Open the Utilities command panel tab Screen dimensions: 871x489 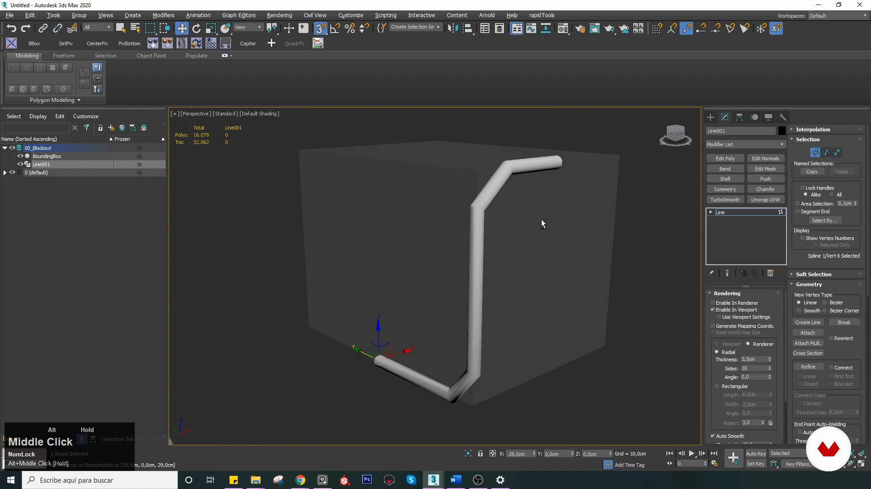coord(783,117)
